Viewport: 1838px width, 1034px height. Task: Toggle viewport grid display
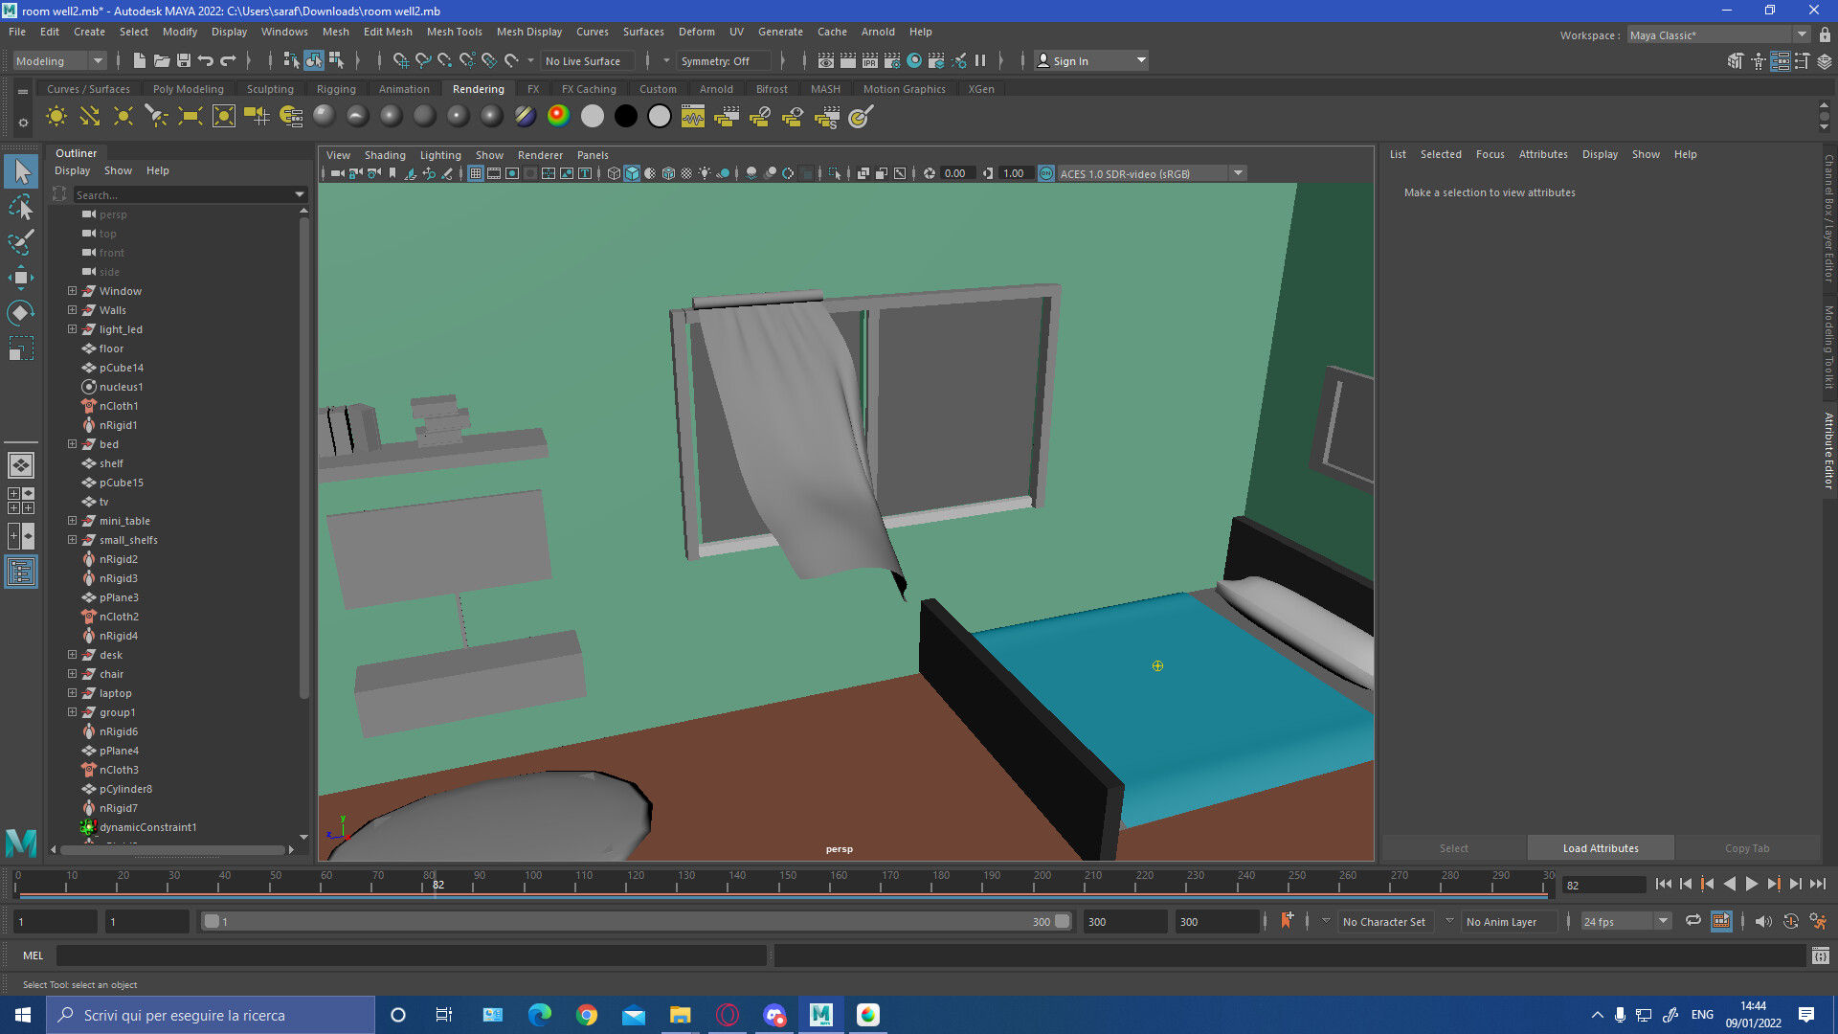click(x=476, y=173)
